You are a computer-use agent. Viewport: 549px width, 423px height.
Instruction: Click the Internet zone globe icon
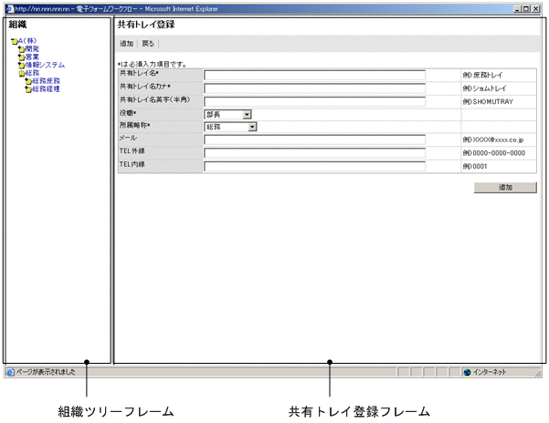(x=467, y=372)
